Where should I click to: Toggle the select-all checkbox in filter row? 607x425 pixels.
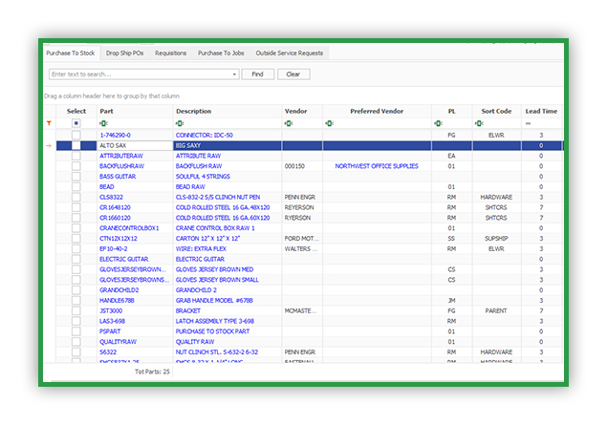click(x=76, y=123)
